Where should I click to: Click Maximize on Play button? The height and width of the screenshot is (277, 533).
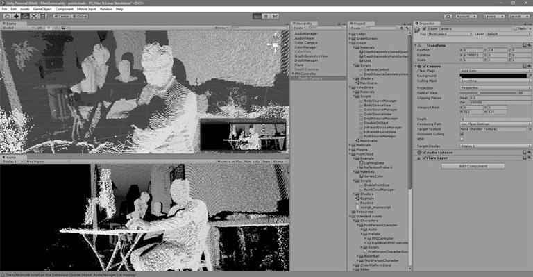(x=230, y=162)
